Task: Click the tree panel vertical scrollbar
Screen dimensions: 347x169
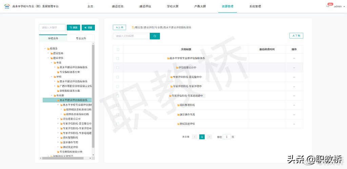Action: click(x=93, y=96)
